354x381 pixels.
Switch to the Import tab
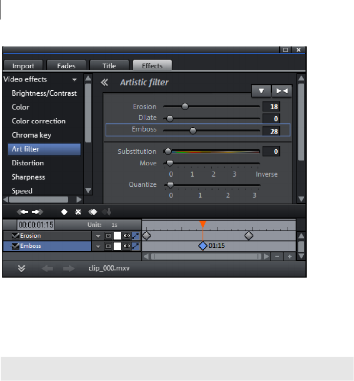click(23, 65)
